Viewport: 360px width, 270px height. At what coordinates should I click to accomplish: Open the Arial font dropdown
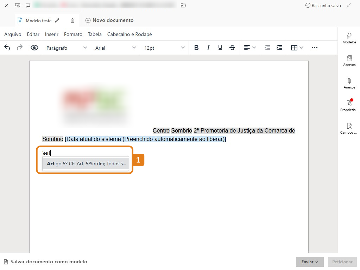click(115, 48)
